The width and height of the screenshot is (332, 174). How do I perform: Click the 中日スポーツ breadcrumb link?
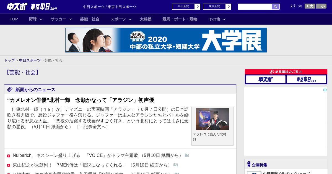30,60
